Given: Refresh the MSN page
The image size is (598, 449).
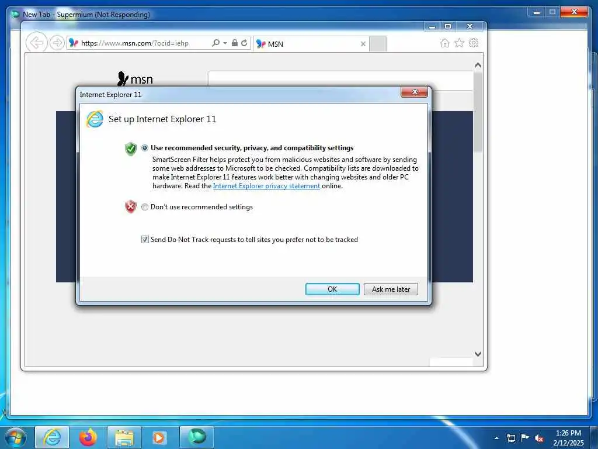Looking at the screenshot, I should (x=244, y=43).
